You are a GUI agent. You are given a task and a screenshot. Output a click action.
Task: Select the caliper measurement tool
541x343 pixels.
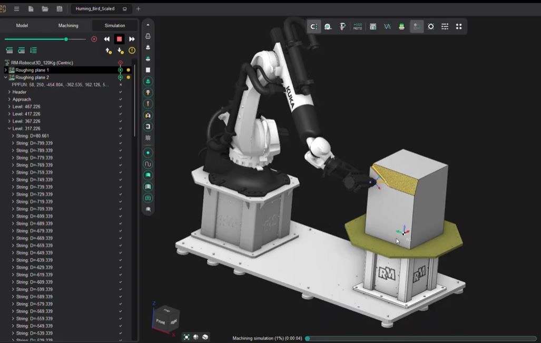[x=343, y=26]
